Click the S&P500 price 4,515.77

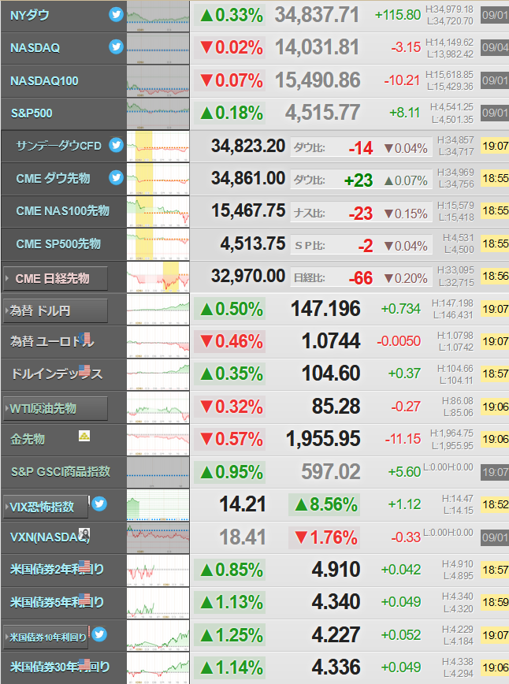click(322, 113)
